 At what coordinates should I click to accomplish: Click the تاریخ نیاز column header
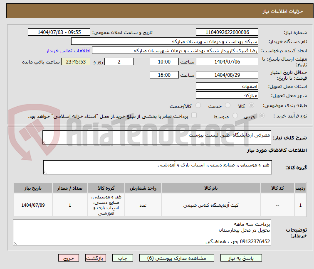[x=33, y=188]
